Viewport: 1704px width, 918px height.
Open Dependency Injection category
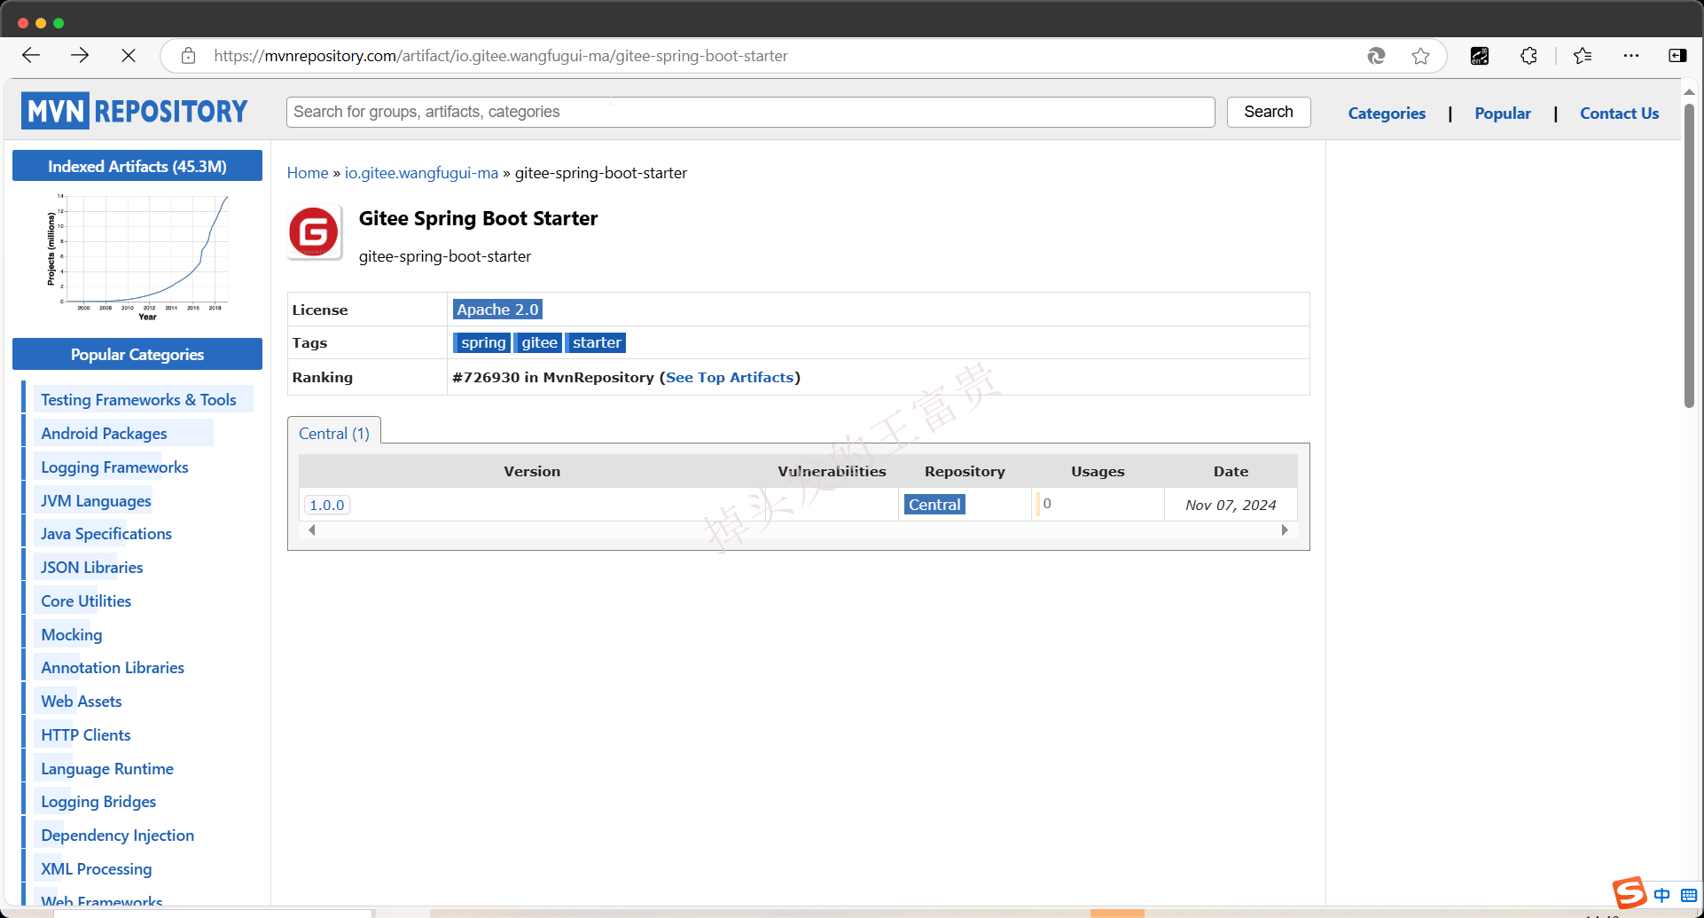pyautogui.click(x=117, y=836)
